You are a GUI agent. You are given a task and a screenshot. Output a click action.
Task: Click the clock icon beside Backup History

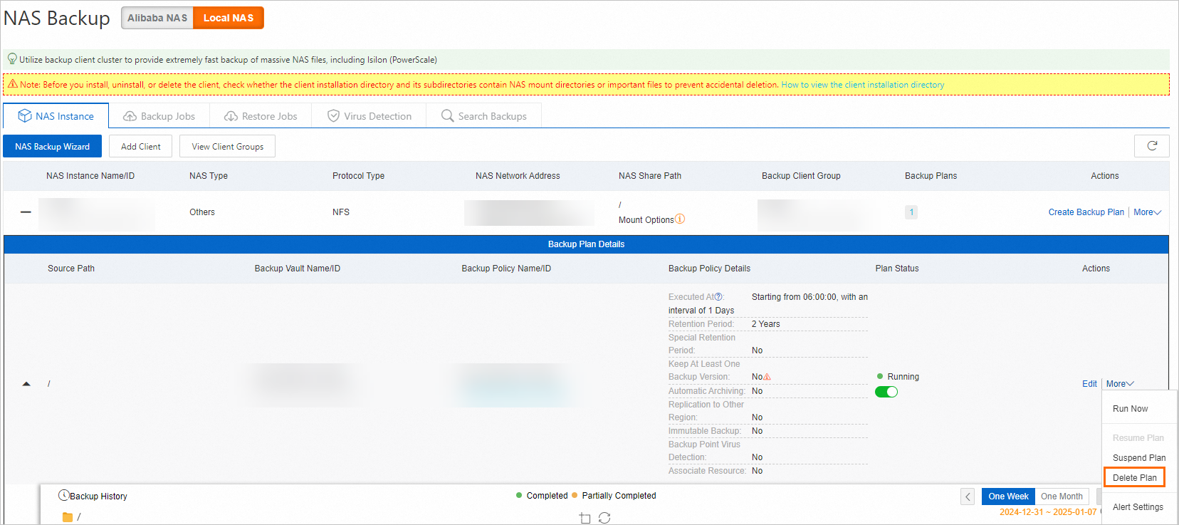pos(63,495)
